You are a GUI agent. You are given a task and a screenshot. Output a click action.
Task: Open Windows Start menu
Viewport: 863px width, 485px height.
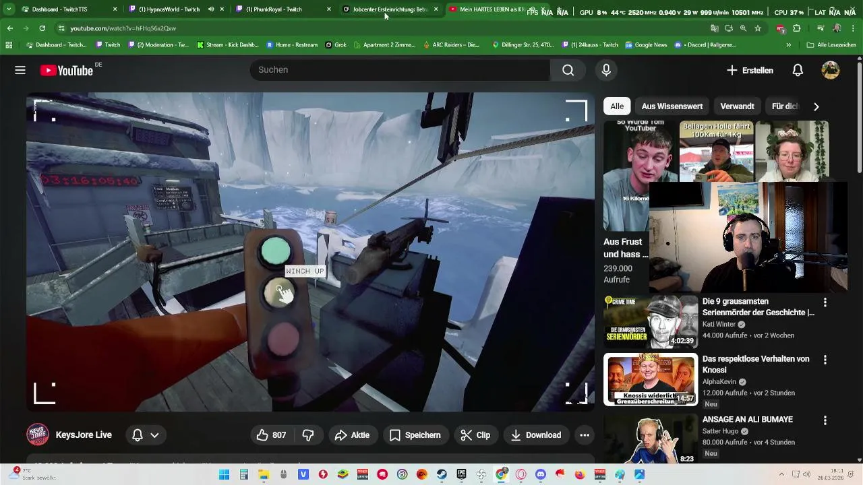tap(224, 474)
